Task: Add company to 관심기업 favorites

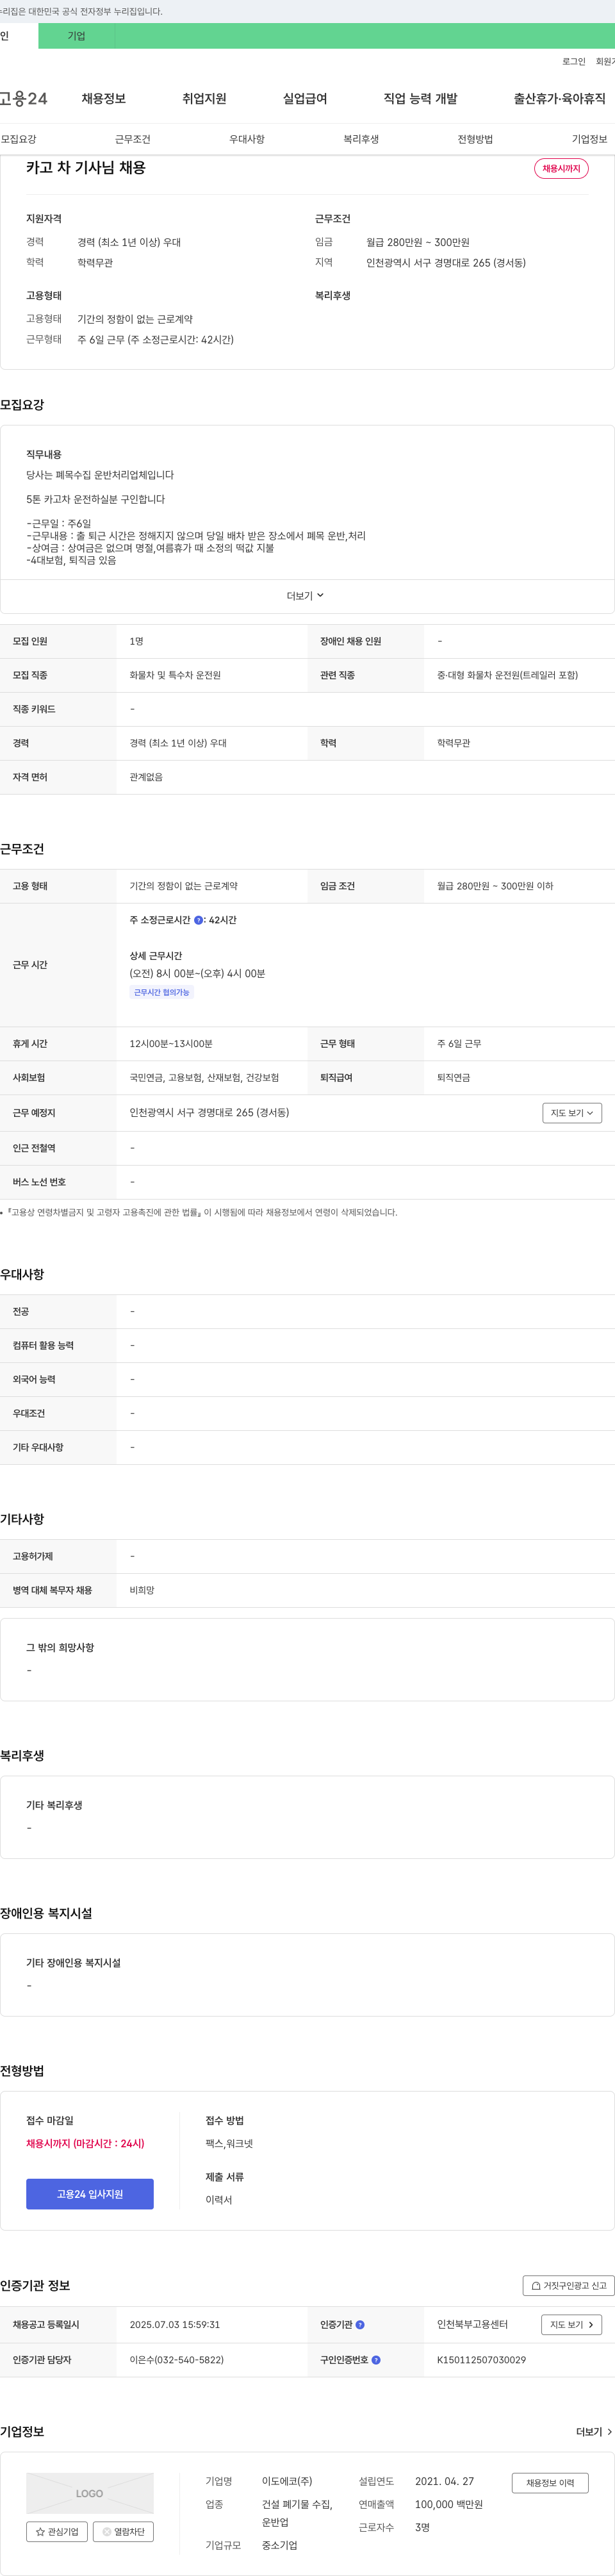Action: (x=56, y=2531)
